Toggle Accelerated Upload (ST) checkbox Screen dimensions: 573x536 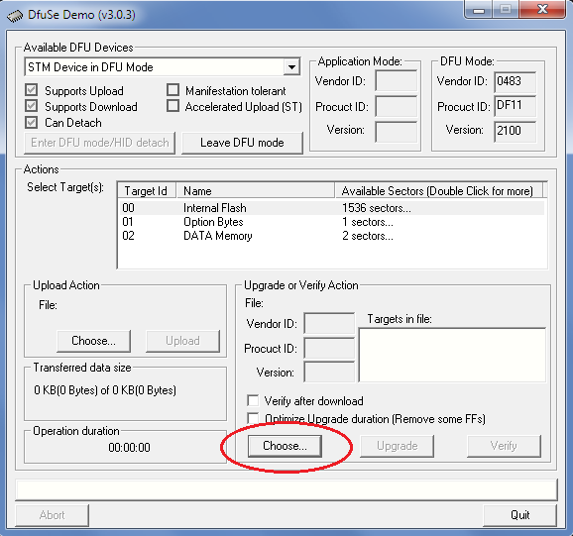[x=172, y=106]
